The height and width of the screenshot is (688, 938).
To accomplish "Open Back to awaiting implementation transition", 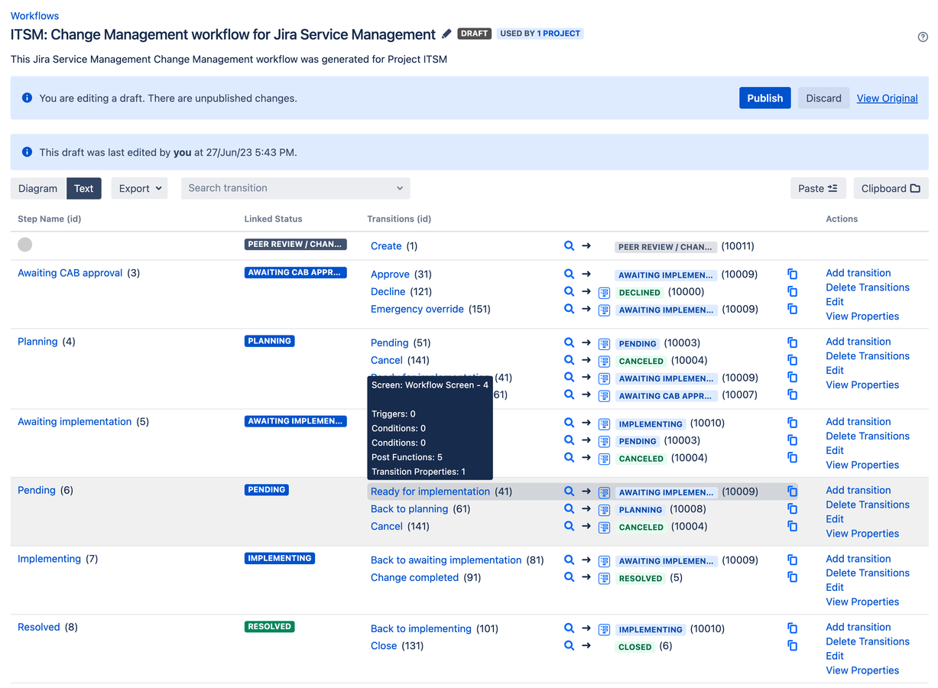I will click(446, 560).
